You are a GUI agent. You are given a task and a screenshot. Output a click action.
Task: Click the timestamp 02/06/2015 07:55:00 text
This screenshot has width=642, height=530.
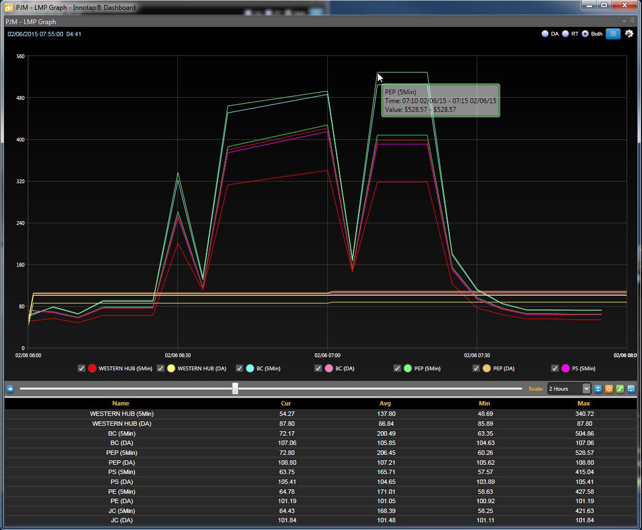pyautogui.click(x=35, y=34)
